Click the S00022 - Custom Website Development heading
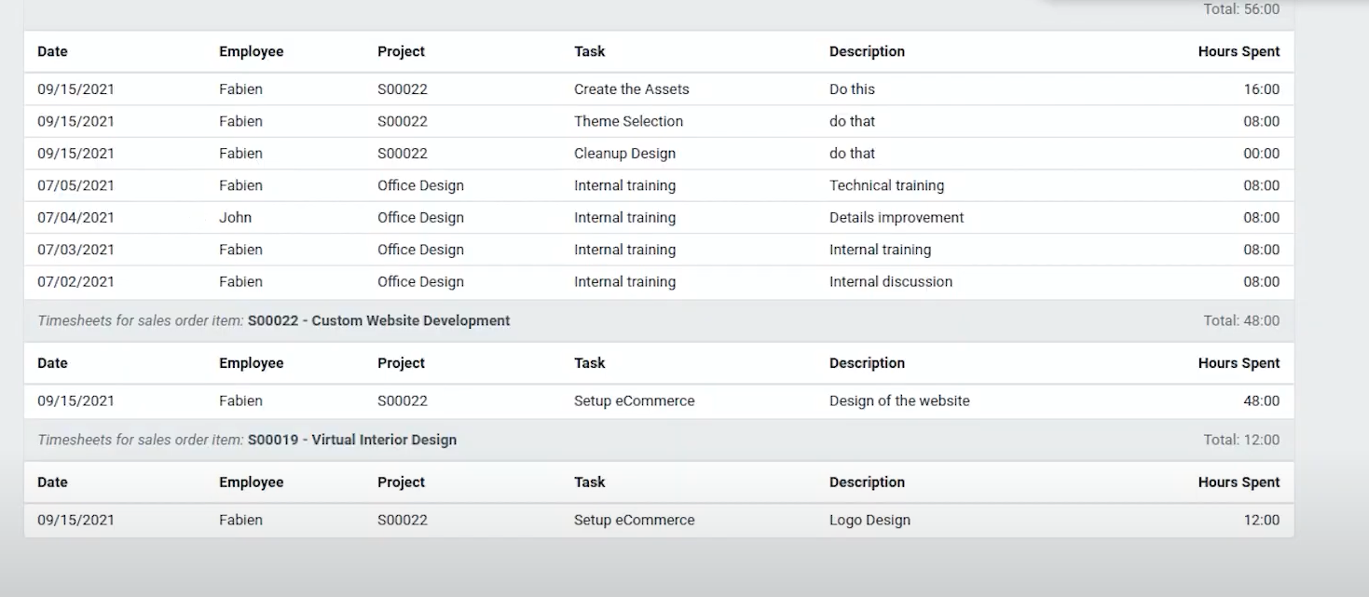Image resolution: width=1369 pixels, height=597 pixels. coord(378,320)
